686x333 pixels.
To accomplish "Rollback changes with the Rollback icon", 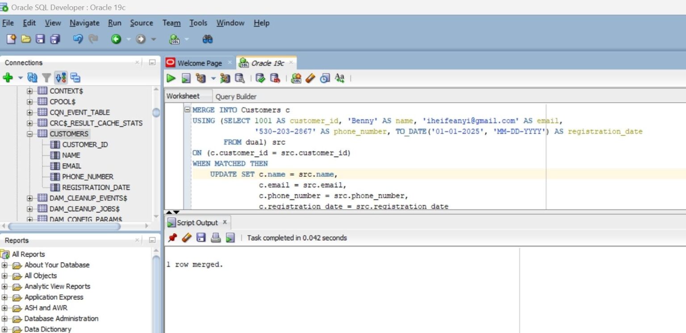I will point(275,78).
